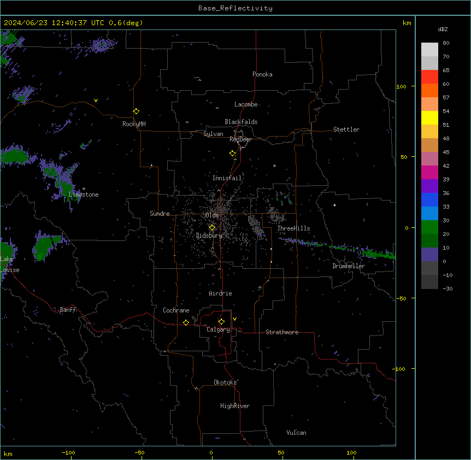Viewport: 471px width, 460px height.
Task: Click the Limestone label
Action: pos(84,194)
